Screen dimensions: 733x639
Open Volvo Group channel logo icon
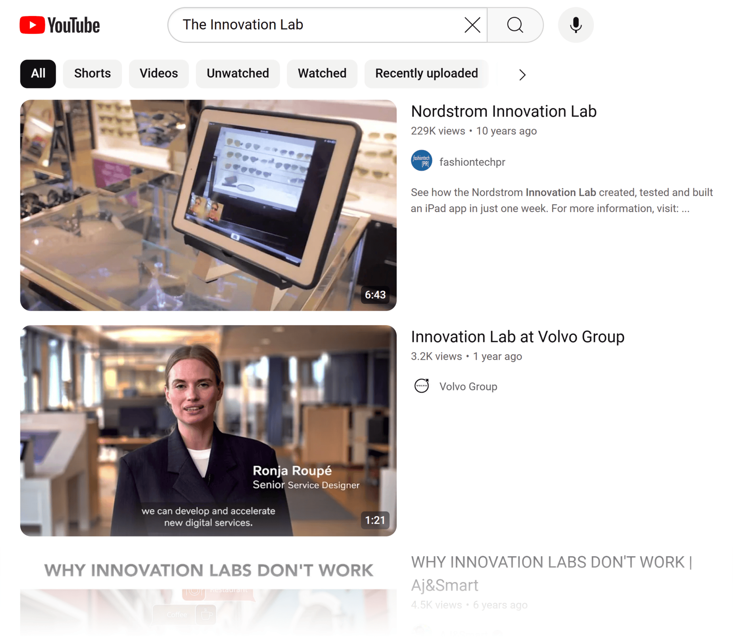tap(421, 385)
